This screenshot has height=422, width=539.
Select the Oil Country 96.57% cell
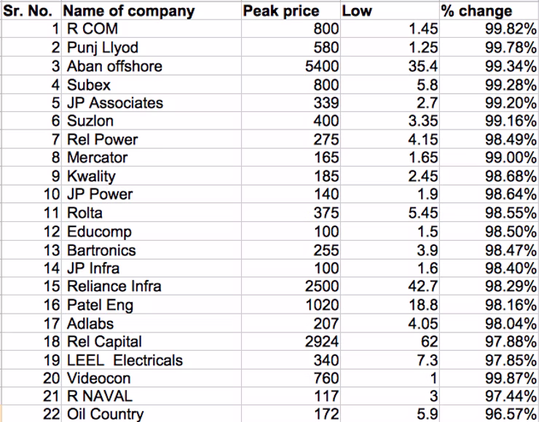coord(489,414)
